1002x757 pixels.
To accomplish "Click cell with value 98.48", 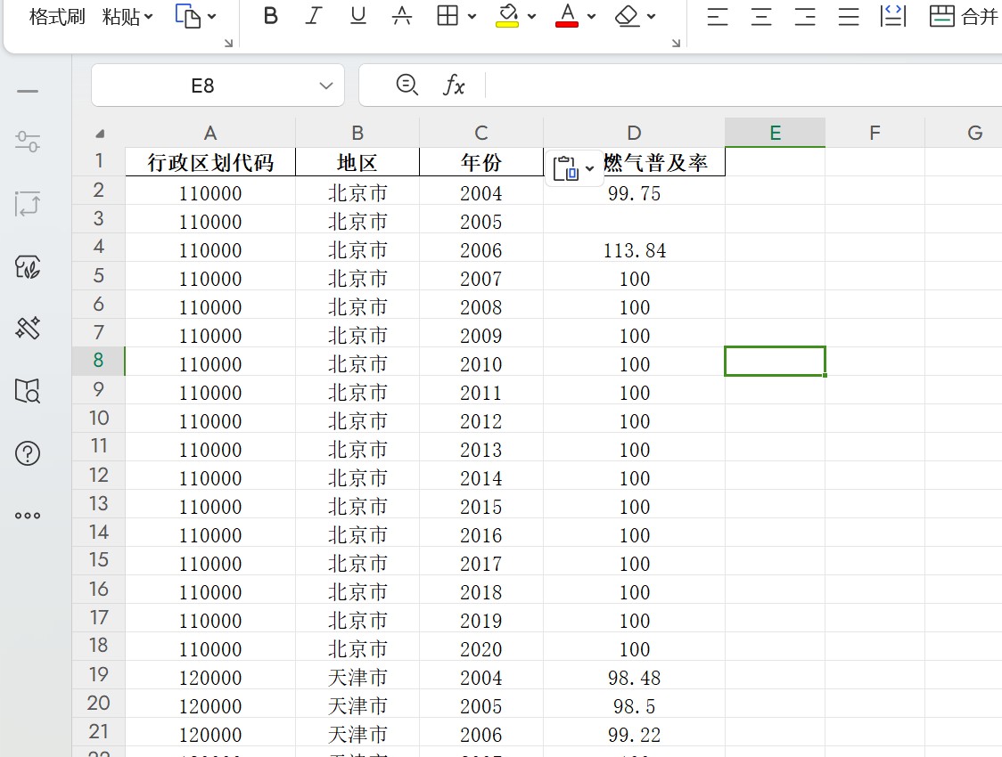I will pos(634,677).
